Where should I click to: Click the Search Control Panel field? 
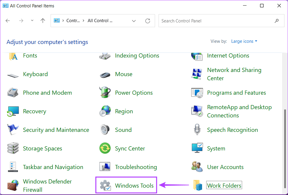tap(216, 21)
